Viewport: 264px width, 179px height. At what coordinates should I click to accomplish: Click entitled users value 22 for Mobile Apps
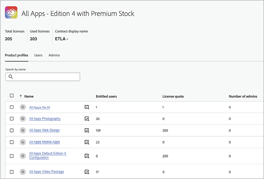(98, 142)
